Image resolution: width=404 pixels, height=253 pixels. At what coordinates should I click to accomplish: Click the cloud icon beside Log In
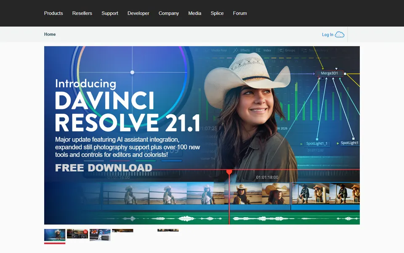340,34
